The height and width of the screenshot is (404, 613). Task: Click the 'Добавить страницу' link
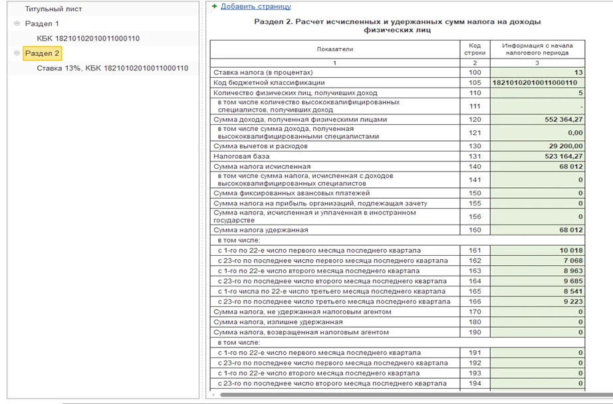[256, 7]
